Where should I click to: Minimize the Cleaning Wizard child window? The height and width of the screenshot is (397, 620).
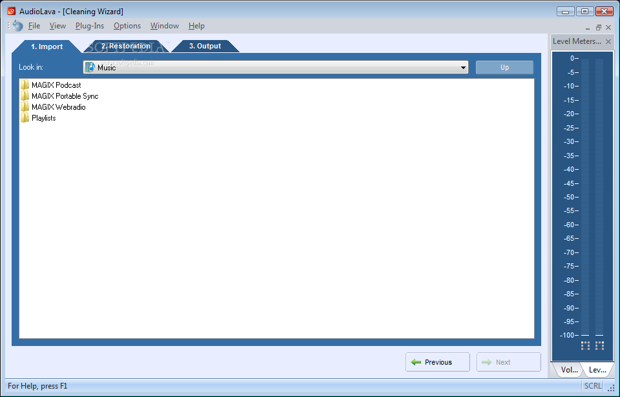588,28
